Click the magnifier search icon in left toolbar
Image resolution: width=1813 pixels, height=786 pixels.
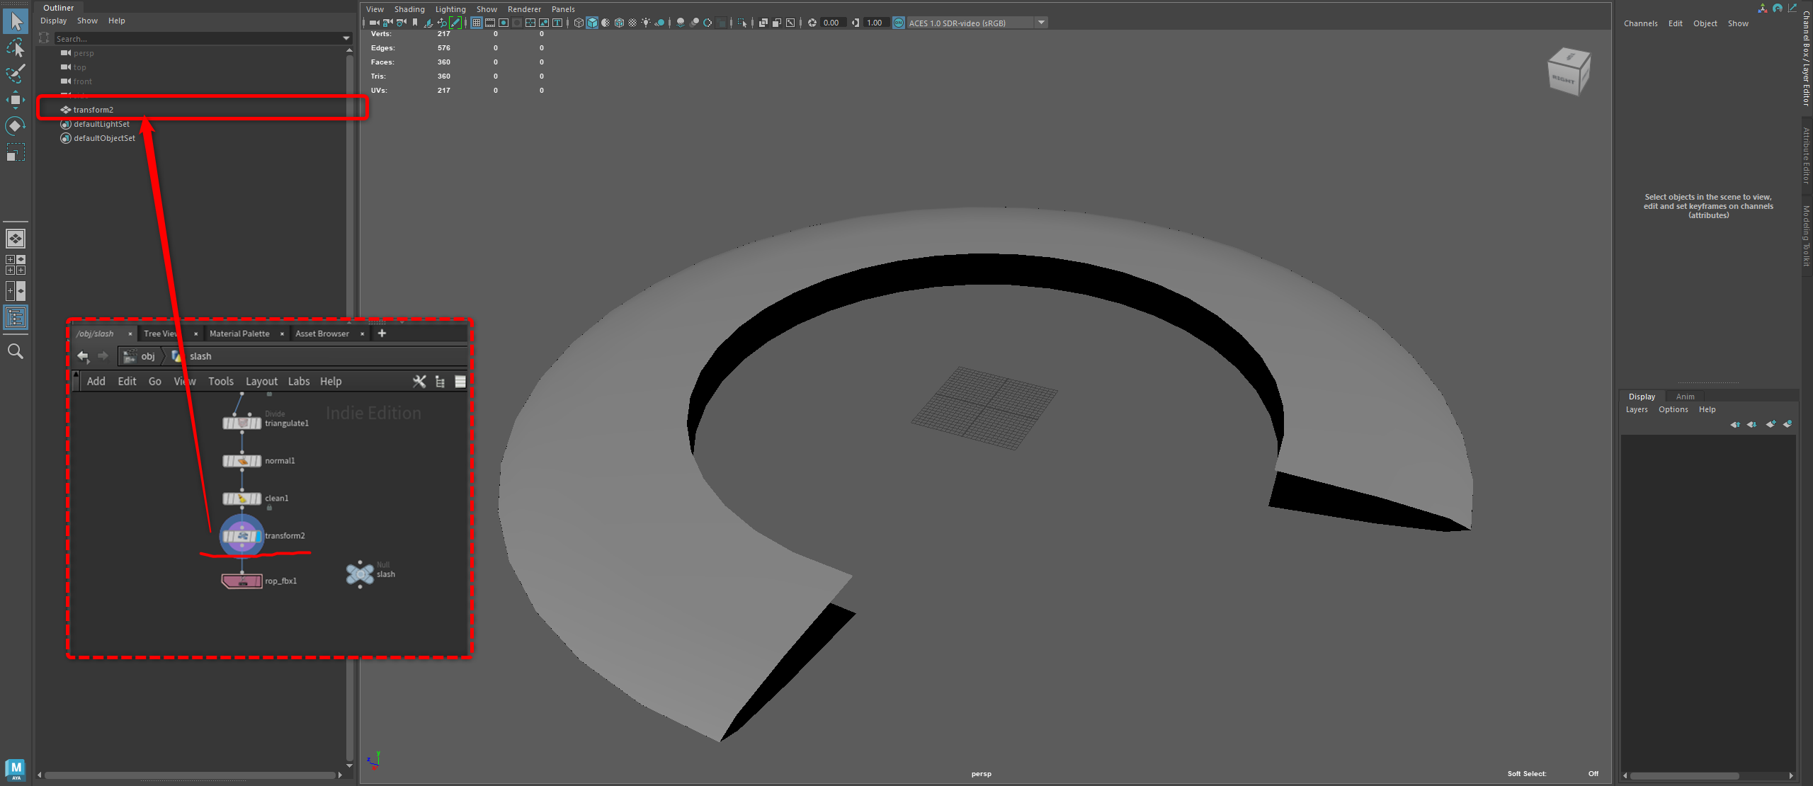(x=16, y=351)
